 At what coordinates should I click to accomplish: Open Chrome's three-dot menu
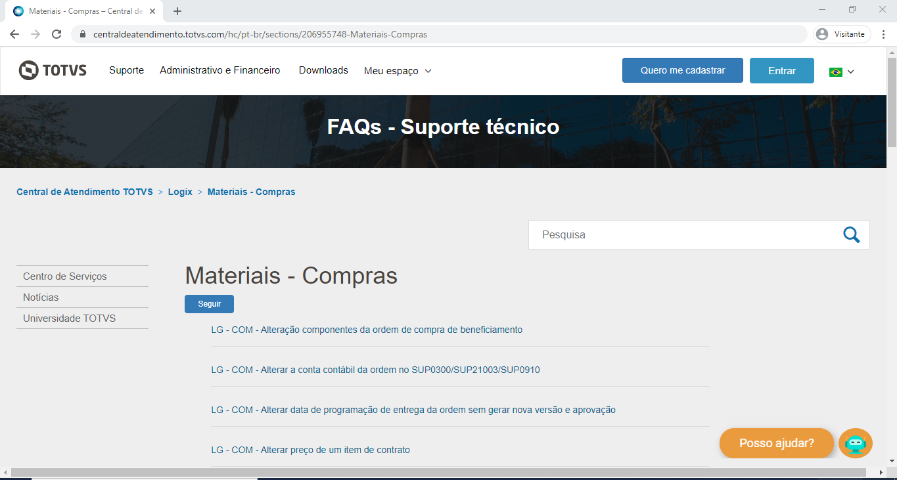(x=884, y=34)
